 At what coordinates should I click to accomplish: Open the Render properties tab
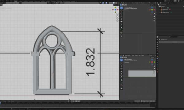(x=157, y=42)
